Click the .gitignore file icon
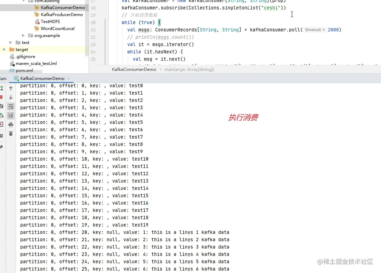Viewport: 381px width, 273px height. tap(12, 57)
